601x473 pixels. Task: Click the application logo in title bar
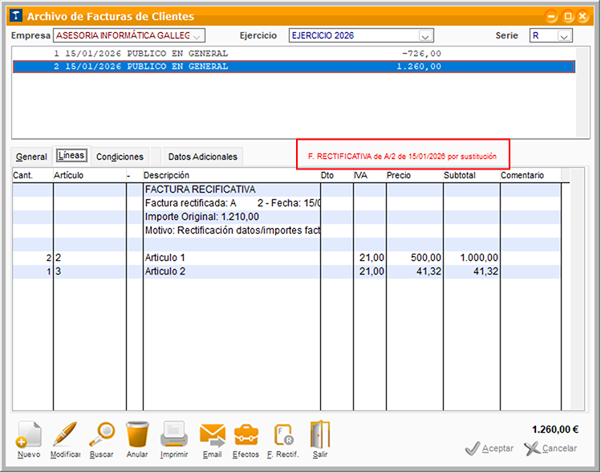tap(16, 16)
